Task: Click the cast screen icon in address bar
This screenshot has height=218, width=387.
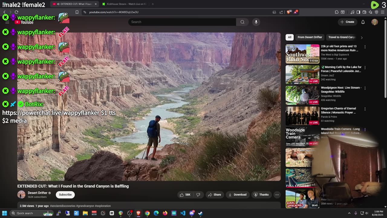Action: 274,12
